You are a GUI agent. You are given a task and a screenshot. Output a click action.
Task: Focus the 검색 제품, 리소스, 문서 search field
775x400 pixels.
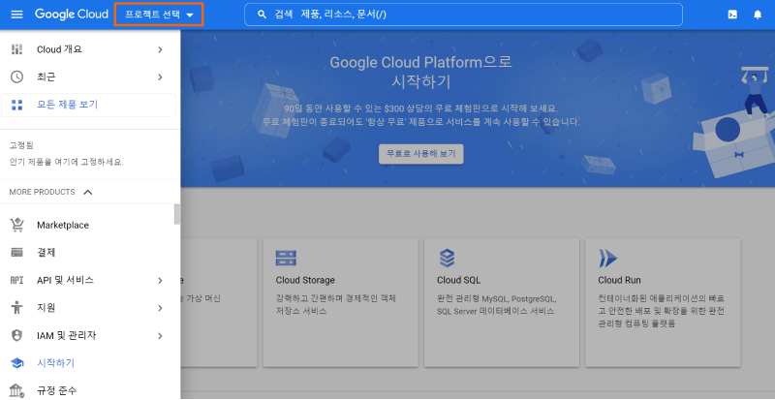click(463, 15)
